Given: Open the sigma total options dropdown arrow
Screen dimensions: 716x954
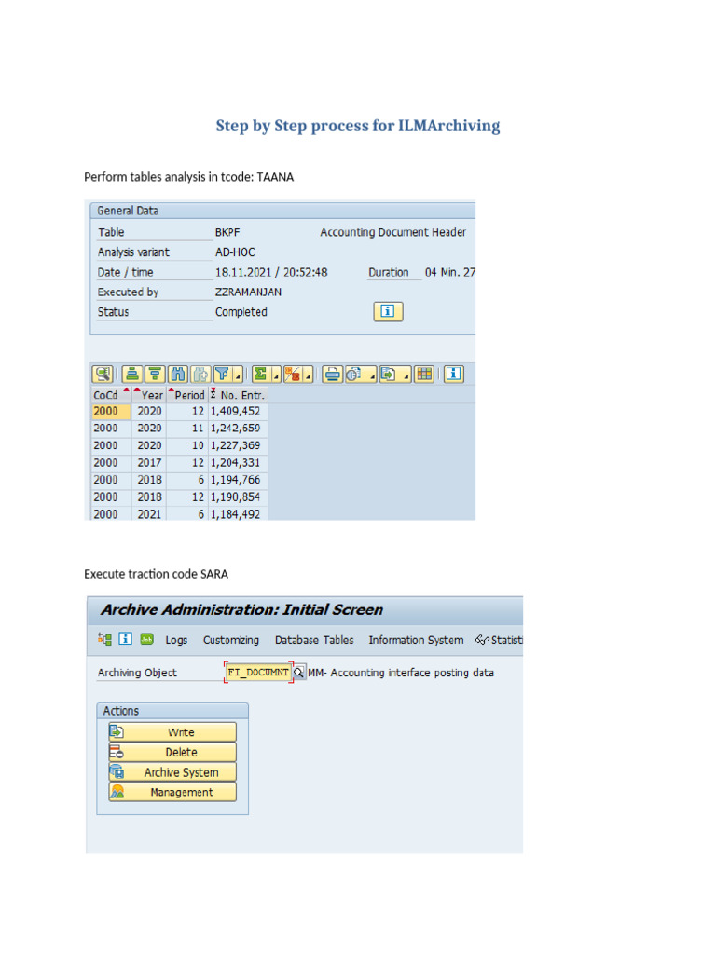Looking at the screenshot, I should (x=276, y=375).
